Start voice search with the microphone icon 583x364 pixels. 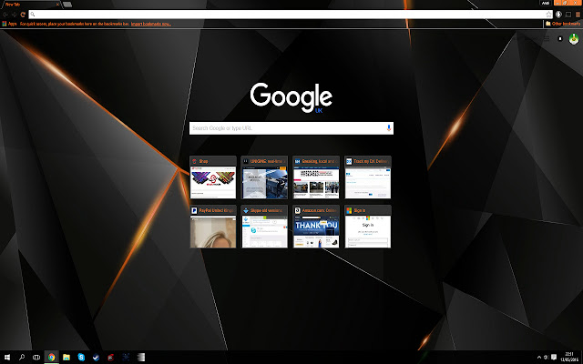pos(389,128)
